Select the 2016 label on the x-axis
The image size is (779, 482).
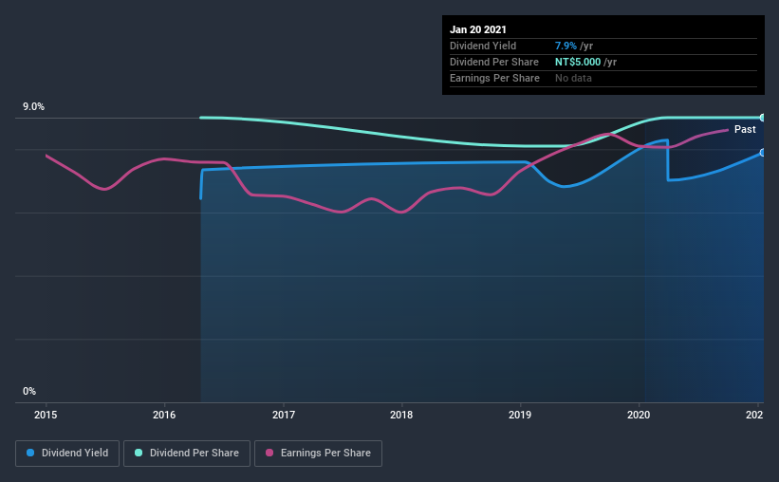(164, 415)
